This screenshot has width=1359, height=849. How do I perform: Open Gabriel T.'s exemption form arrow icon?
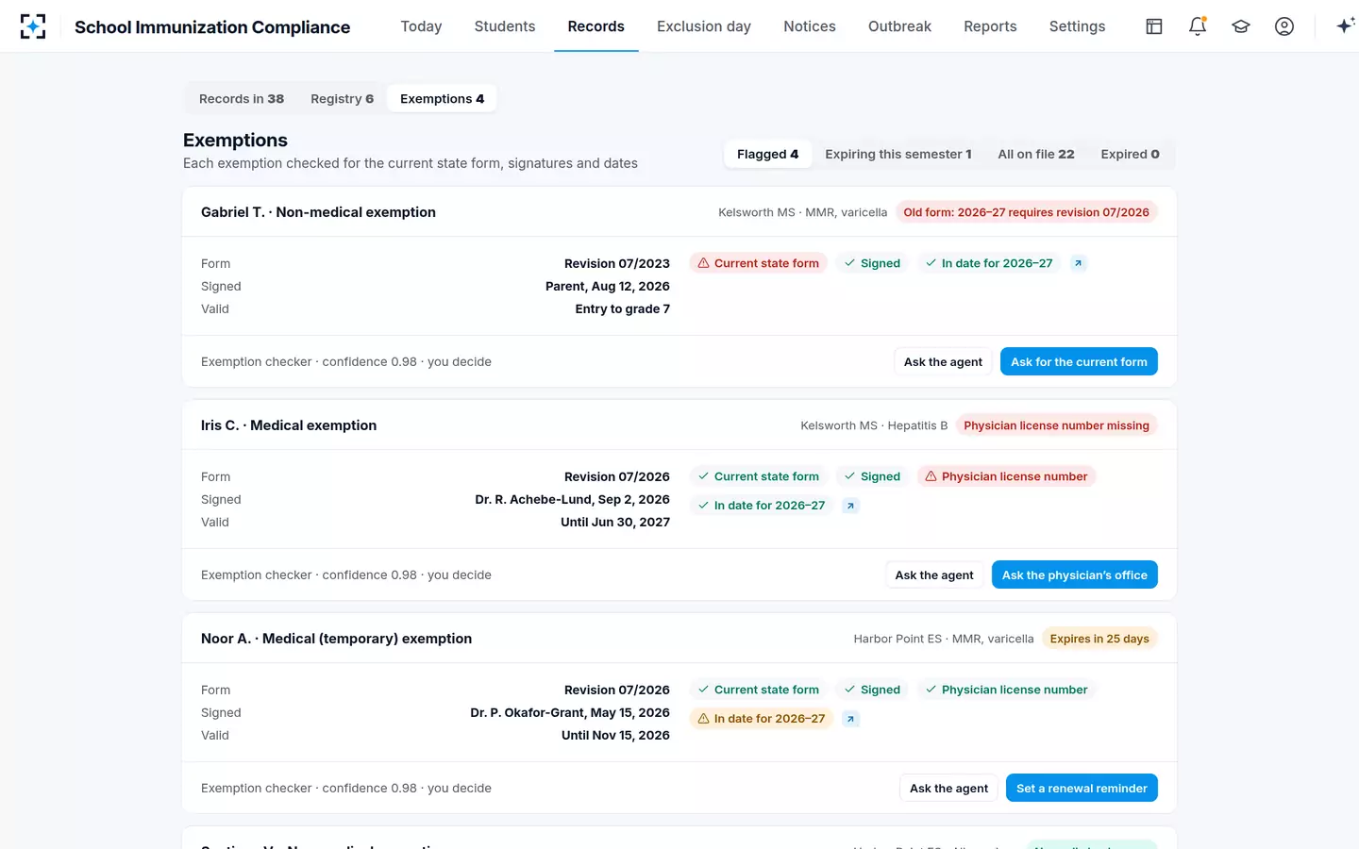tap(1078, 263)
